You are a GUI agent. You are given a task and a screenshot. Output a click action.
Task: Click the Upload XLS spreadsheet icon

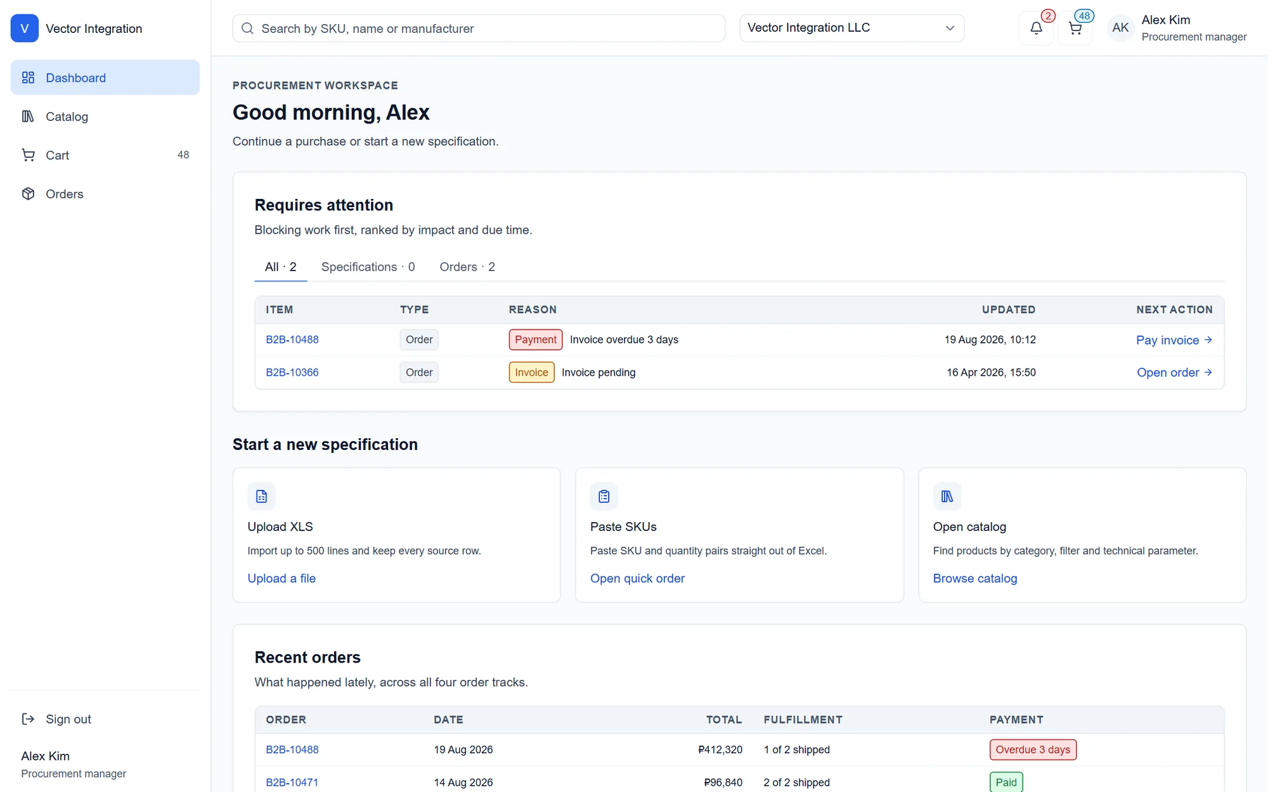(x=261, y=496)
